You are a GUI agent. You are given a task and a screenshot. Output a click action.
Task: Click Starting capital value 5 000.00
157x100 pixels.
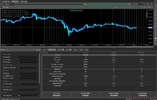[x=85, y=96]
